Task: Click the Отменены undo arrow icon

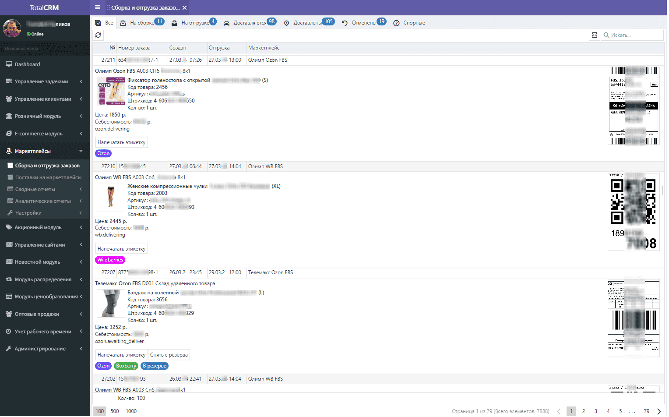Action: tap(345, 23)
